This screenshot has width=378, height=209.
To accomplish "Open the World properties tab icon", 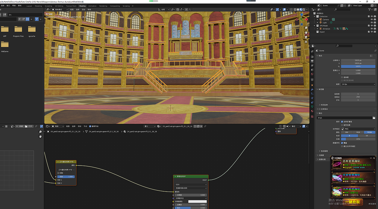I will click(312, 75).
